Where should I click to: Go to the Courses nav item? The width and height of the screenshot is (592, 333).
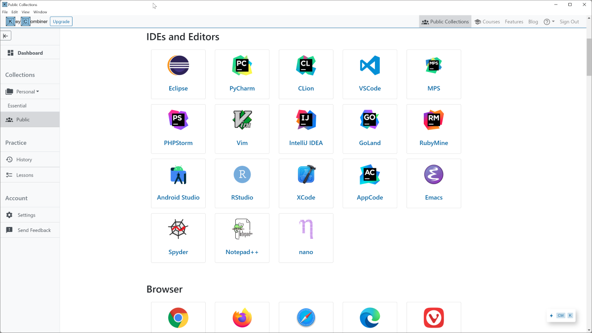pos(487,22)
